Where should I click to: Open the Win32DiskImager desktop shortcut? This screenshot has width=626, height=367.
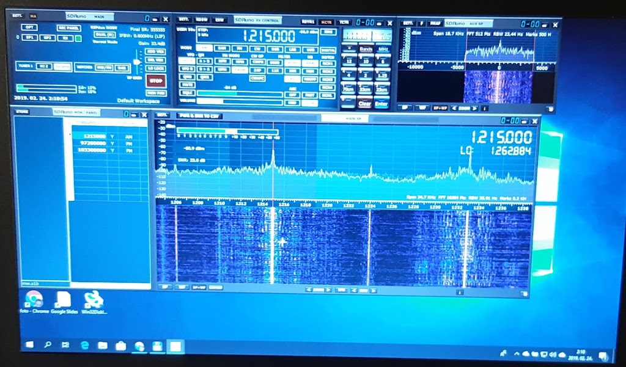(x=93, y=302)
